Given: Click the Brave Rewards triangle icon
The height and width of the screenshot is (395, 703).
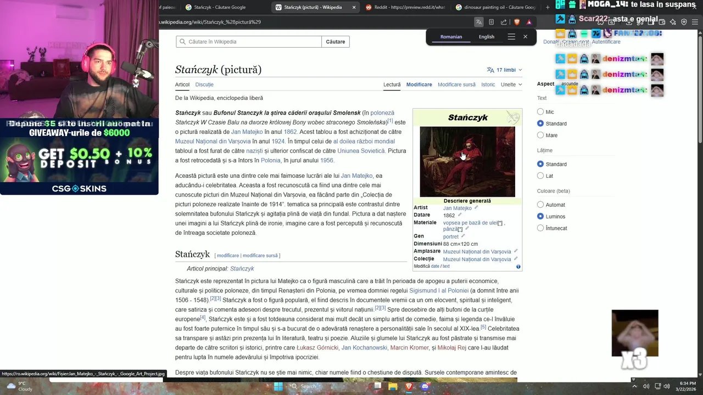Looking at the screenshot, I should coord(529,22).
